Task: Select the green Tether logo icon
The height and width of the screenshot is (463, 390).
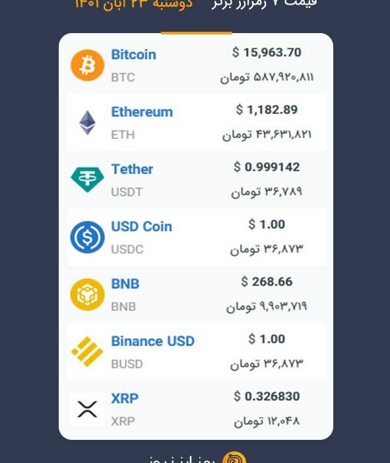Action: tap(88, 179)
